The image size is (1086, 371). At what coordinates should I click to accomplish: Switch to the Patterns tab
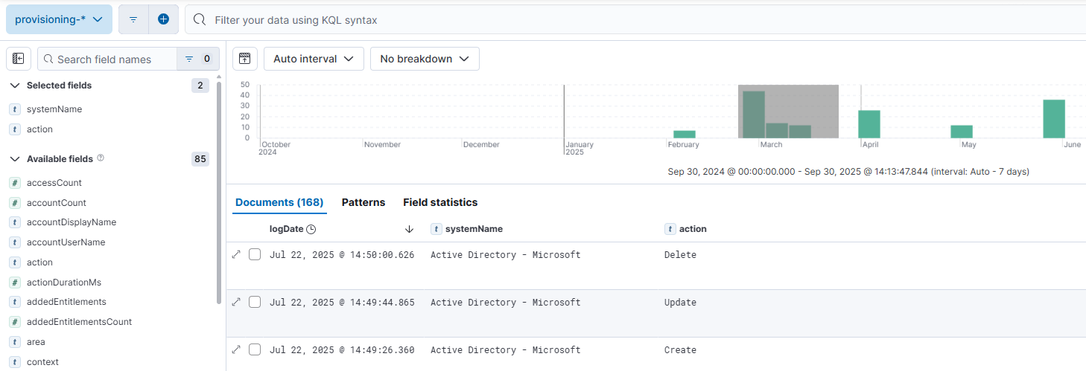tap(363, 202)
